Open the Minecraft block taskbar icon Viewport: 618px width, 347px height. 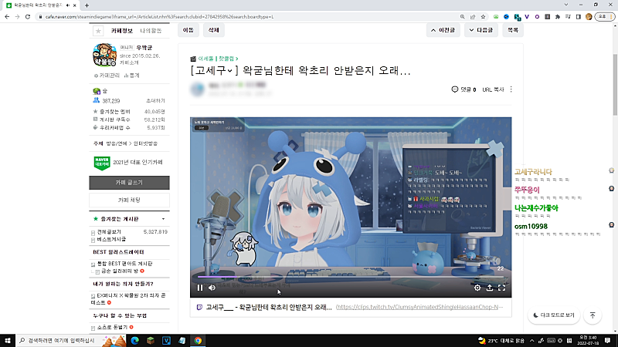pos(151,340)
